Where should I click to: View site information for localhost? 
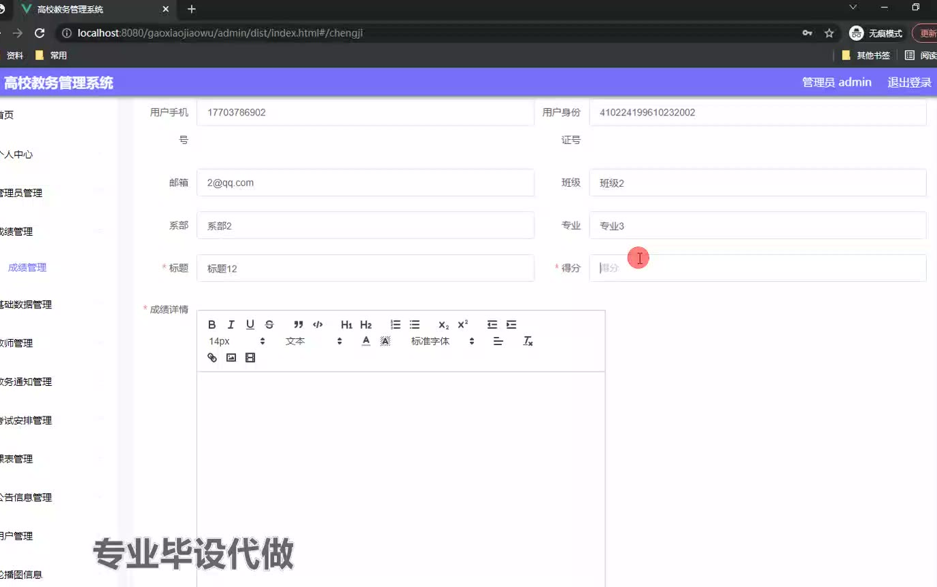(67, 33)
